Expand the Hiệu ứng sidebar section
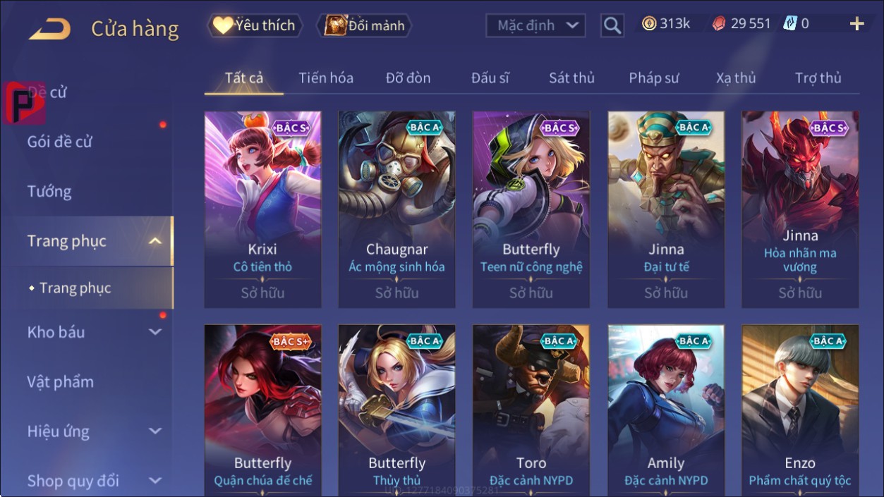 click(155, 431)
